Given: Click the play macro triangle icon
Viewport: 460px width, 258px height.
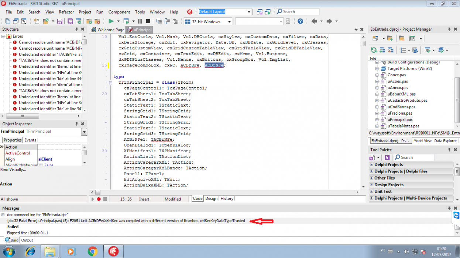Looking at the screenshot, I should pos(93,199).
